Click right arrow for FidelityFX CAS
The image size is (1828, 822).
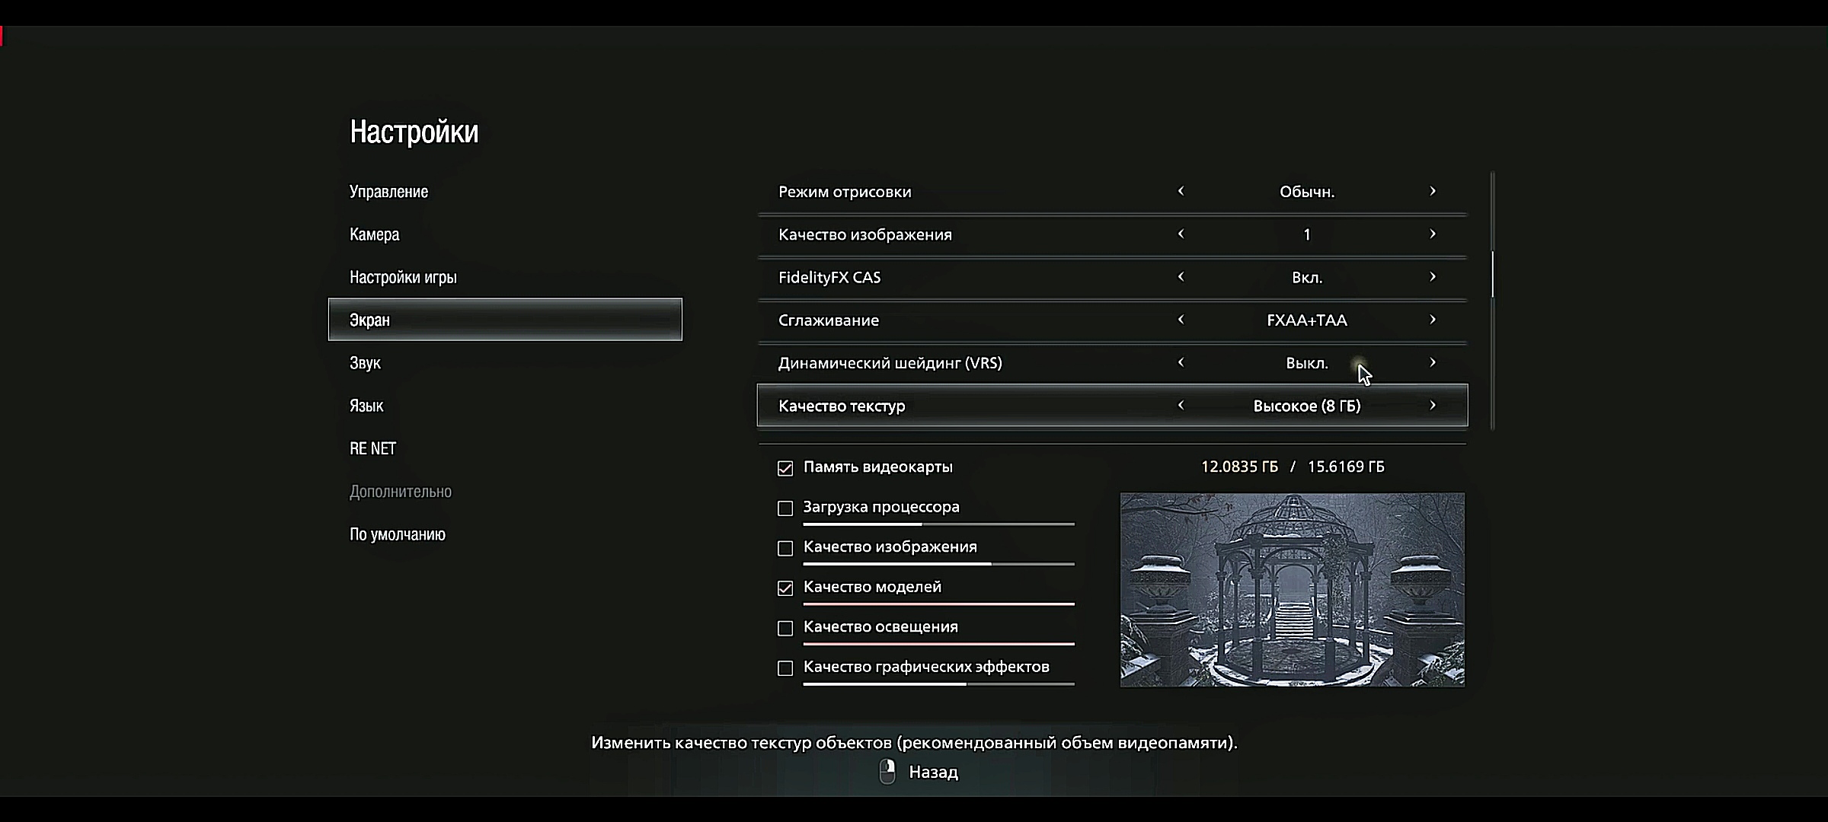pyautogui.click(x=1433, y=277)
